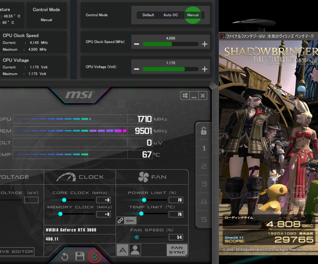This screenshot has height=264, width=318.
Task: Select profile slot 3
Action: point(204,184)
